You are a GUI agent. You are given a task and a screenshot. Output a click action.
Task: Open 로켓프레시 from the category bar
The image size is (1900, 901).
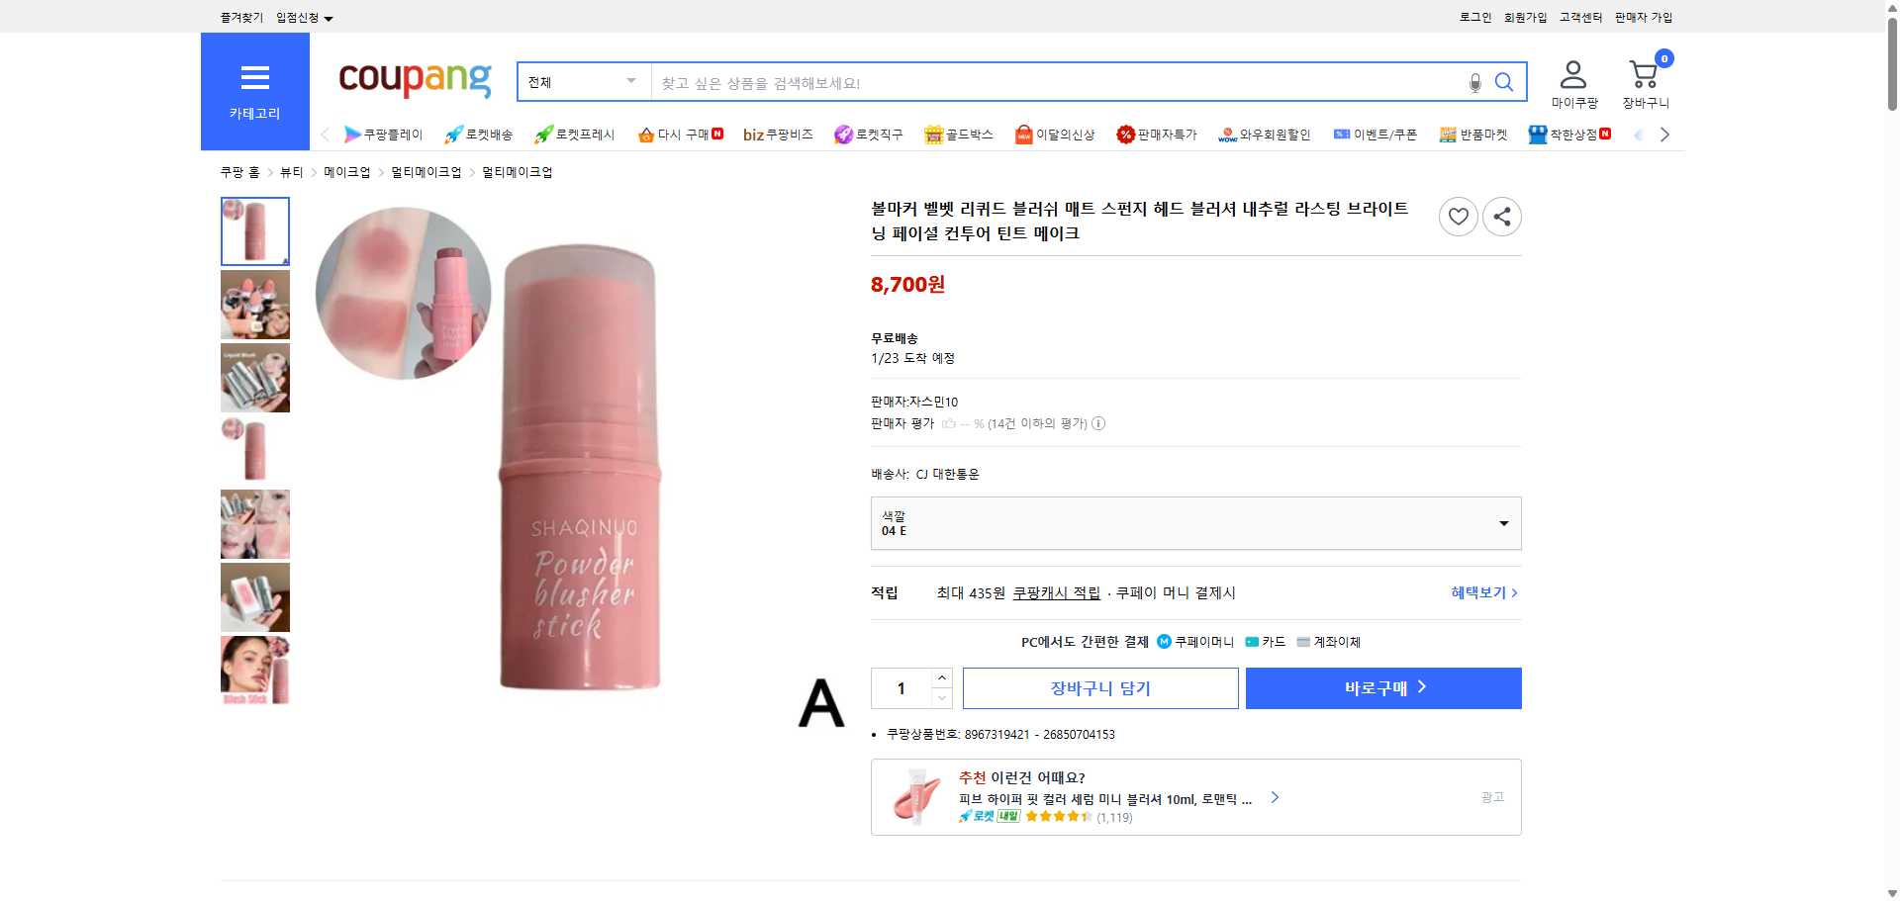point(574,134)
